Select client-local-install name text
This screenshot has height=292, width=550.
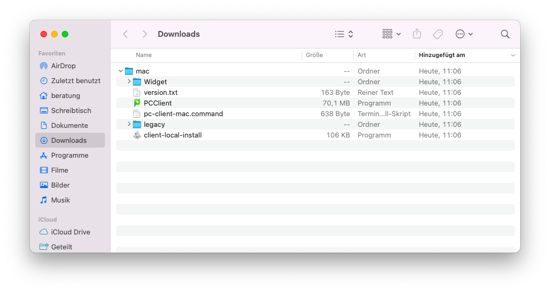tap(173, 135)
